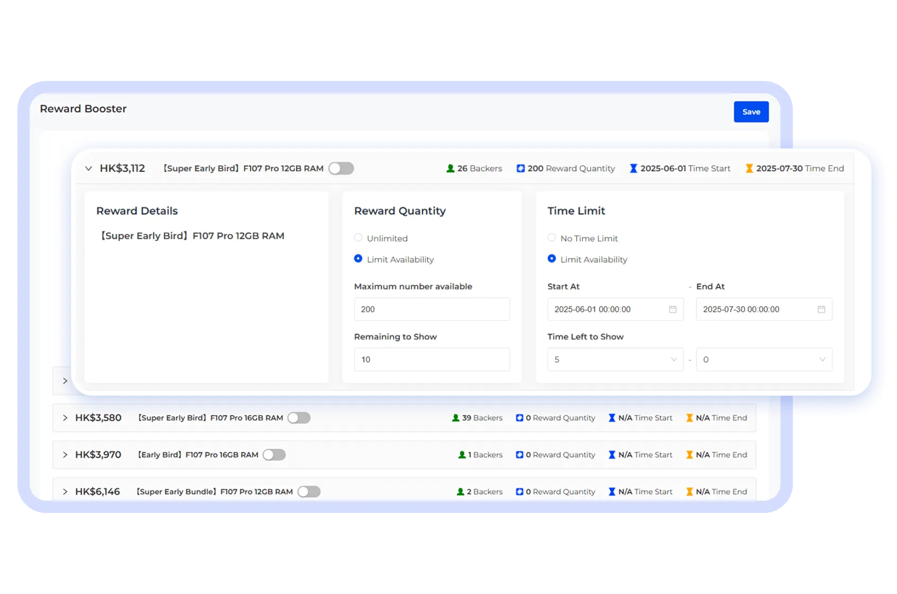The width and height of the screenshot is (897, 594).
Task: Click the Reward Quantity icon on HK$6,146 row
Action: pyautogui.click(x=519, y=492)
